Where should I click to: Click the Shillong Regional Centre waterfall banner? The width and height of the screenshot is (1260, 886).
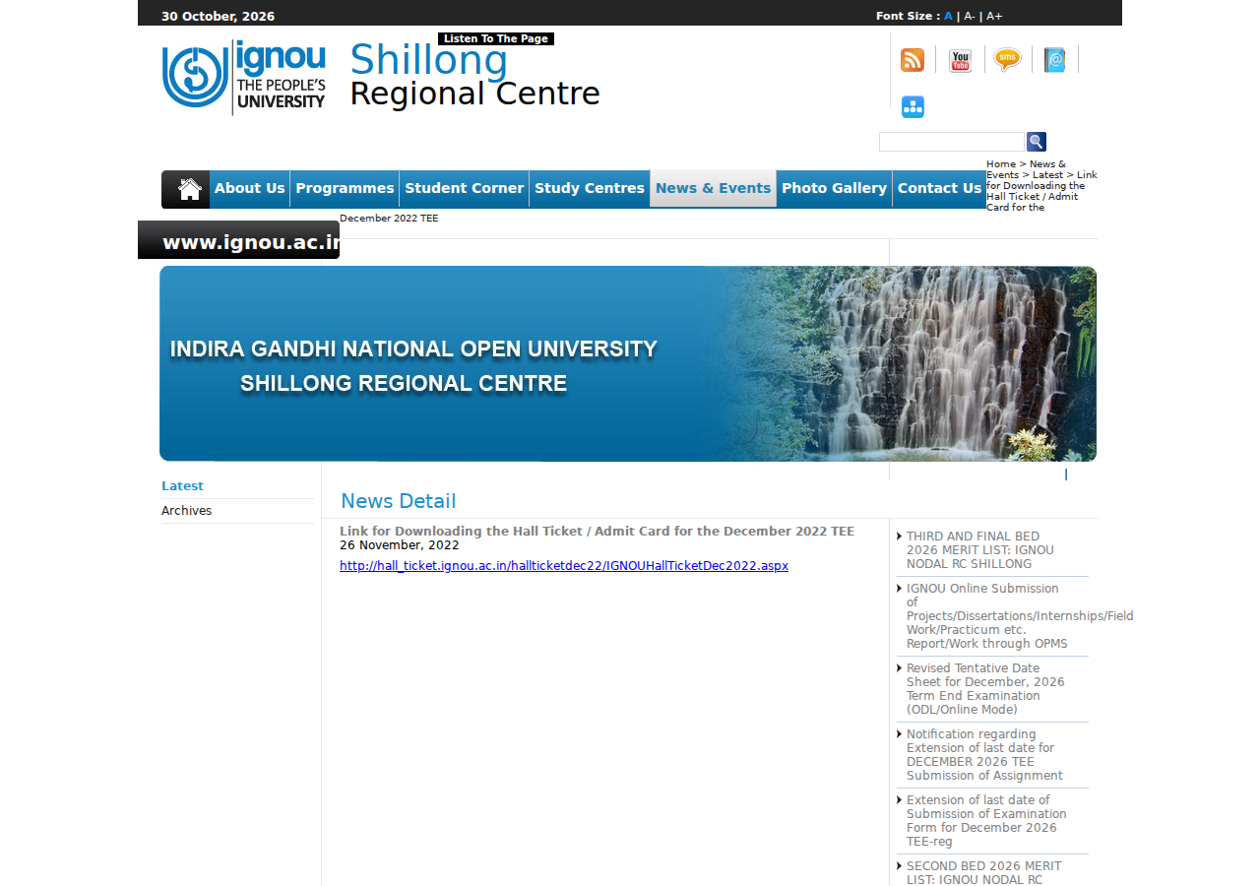tap(628, 363)
